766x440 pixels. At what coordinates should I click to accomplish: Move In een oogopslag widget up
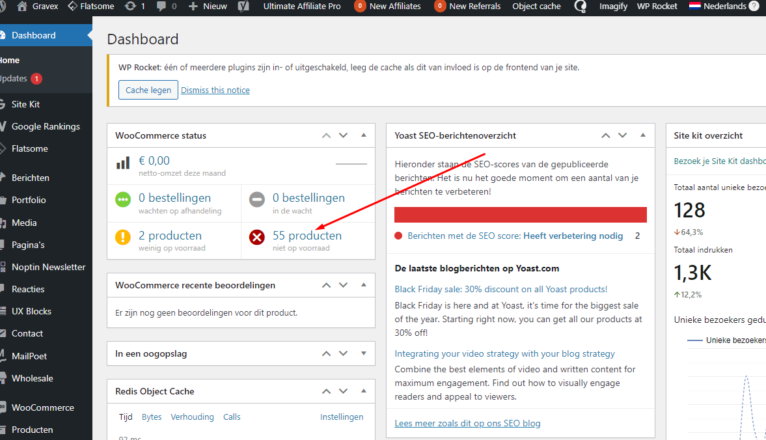point(326,353)
